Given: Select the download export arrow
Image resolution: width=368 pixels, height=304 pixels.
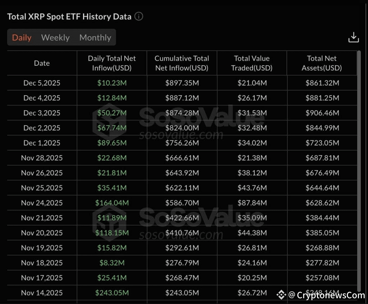Looking at the screenshot, I should [354, 37].
